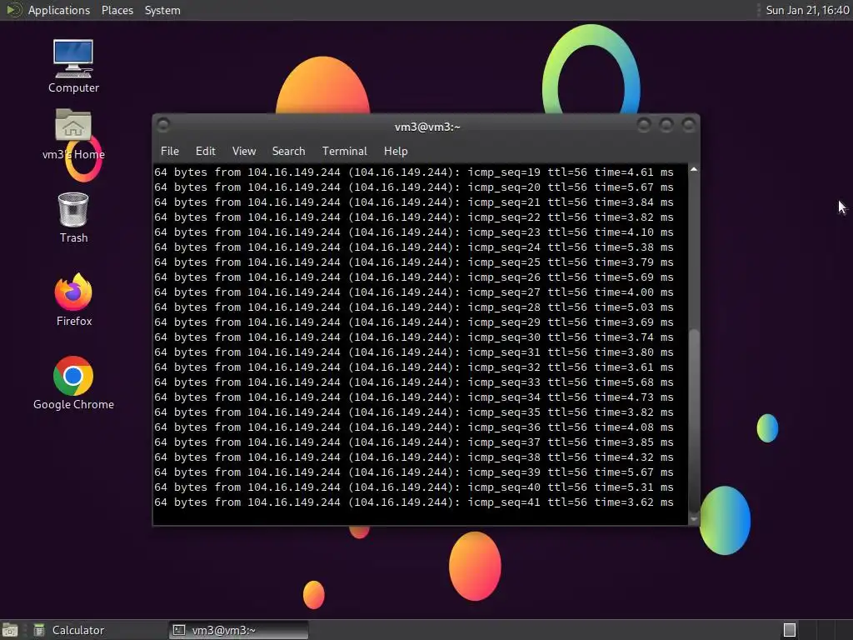Image resolution: width=853 pixels, height=640 pixels.
Task: Click the ping line with icmp_seq=20
Action: (413, 187)
